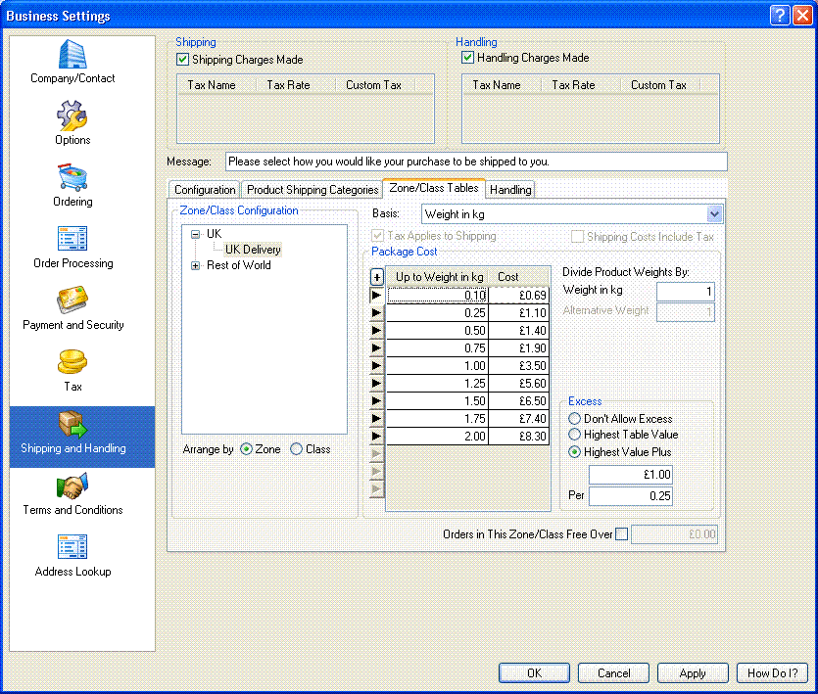The height and width of the screenshot is (694, 818).
Task: Collapse the UK tree node
Action: pos(196,234)
